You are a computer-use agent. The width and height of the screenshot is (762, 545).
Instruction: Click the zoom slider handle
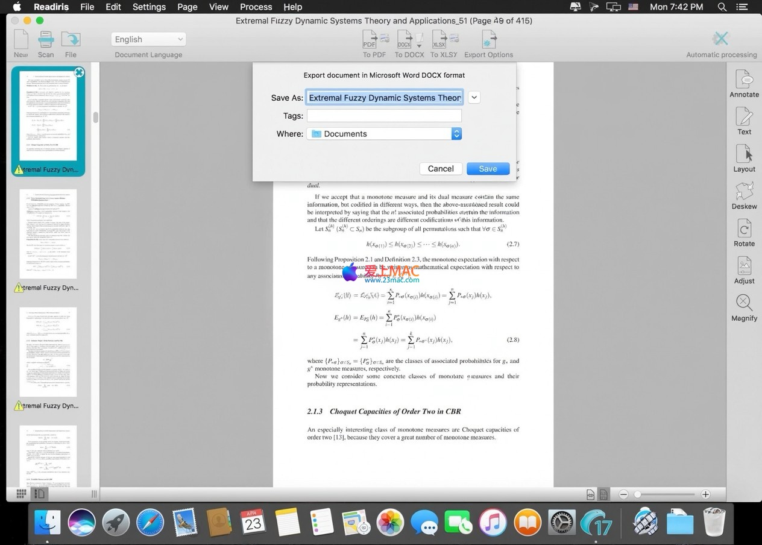(x=637, y=494)
